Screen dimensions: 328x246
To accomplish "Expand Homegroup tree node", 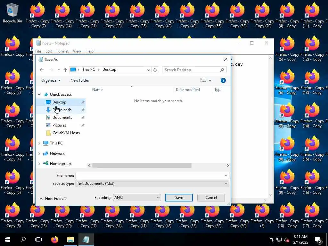I will click(x=39, y=164).
